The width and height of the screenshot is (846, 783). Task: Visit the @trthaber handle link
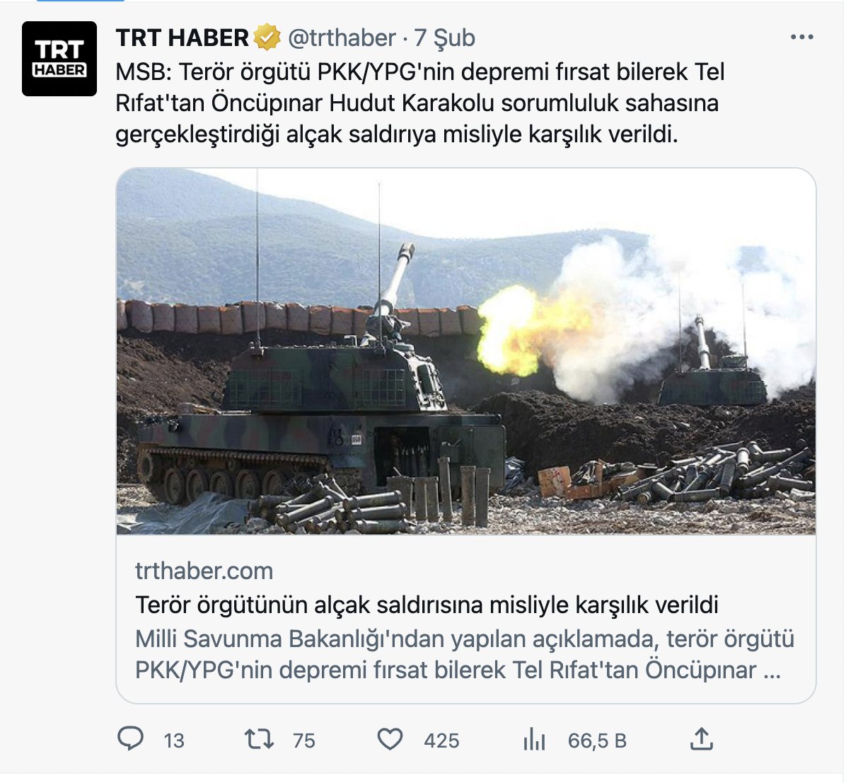pos(342,38)
